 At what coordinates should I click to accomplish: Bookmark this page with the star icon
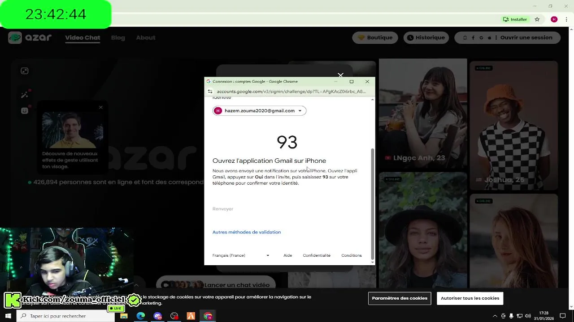click(x=537, y=19)
